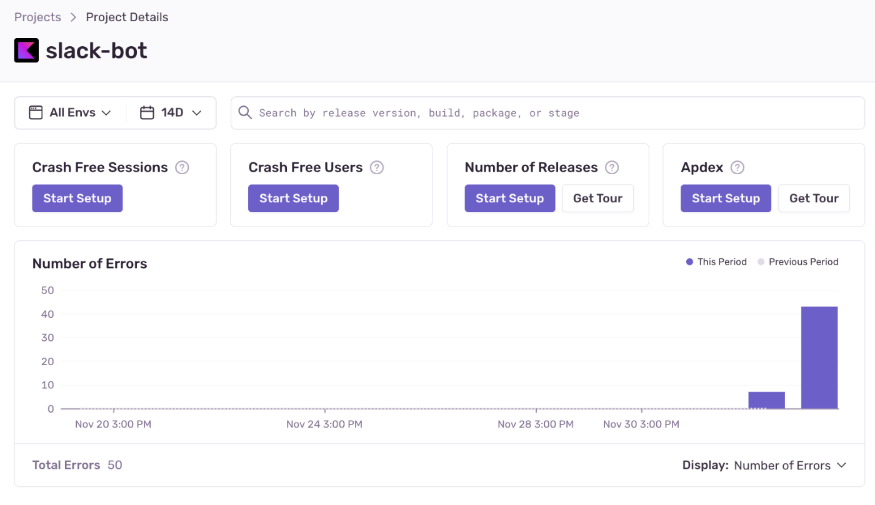Toggle Previous Period legend series
The image size is (875, 505).
tap(798, 262)
